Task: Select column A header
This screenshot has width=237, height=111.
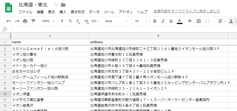Action: point(50,36)
